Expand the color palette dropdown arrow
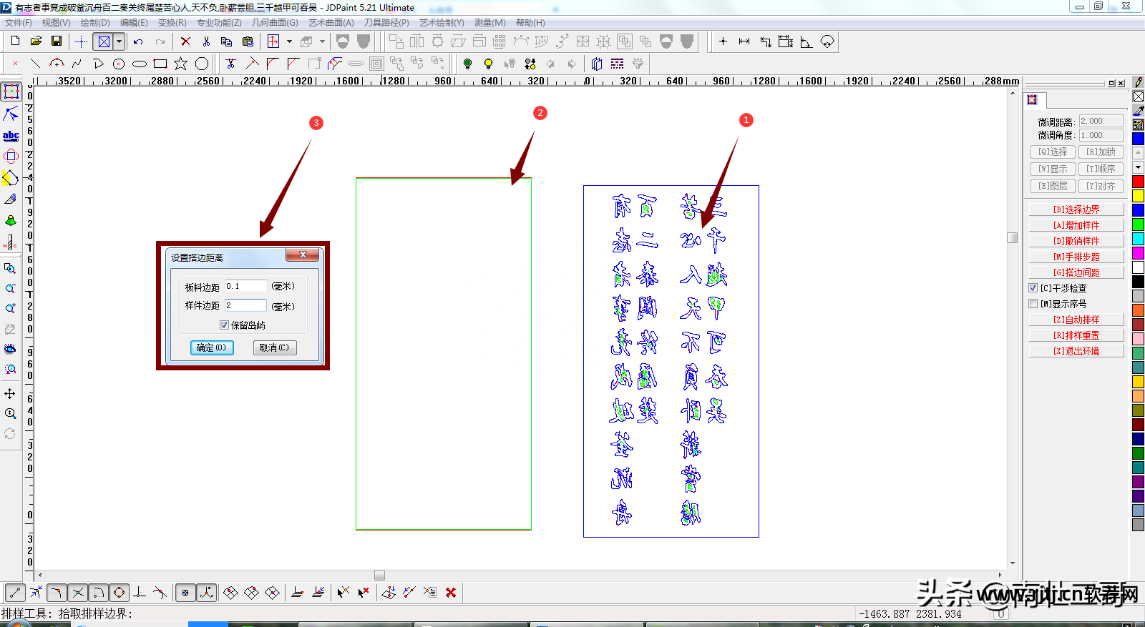 (1138, 167)
